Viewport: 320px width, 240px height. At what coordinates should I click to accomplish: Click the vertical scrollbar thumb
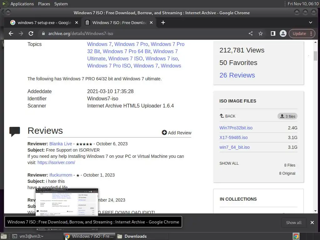coord(316,56)
